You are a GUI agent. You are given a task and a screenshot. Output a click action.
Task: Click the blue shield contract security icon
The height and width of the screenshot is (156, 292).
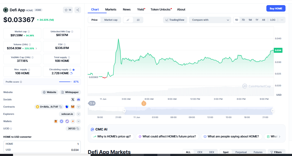[x=67, y=107]
